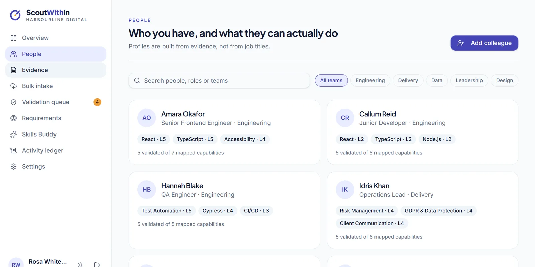Open Amara Okafor's profile name
535x267 pixels.
tap(183, 114)
